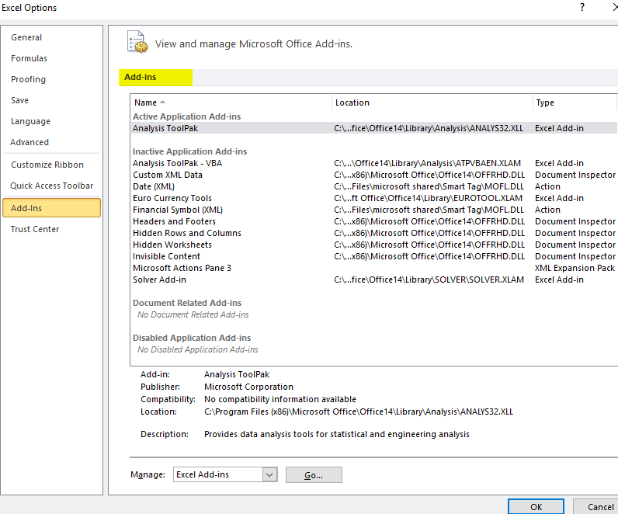618x514 pixels.
Task: Click the Add-ins gear document icon
Action: coord(137,42)
